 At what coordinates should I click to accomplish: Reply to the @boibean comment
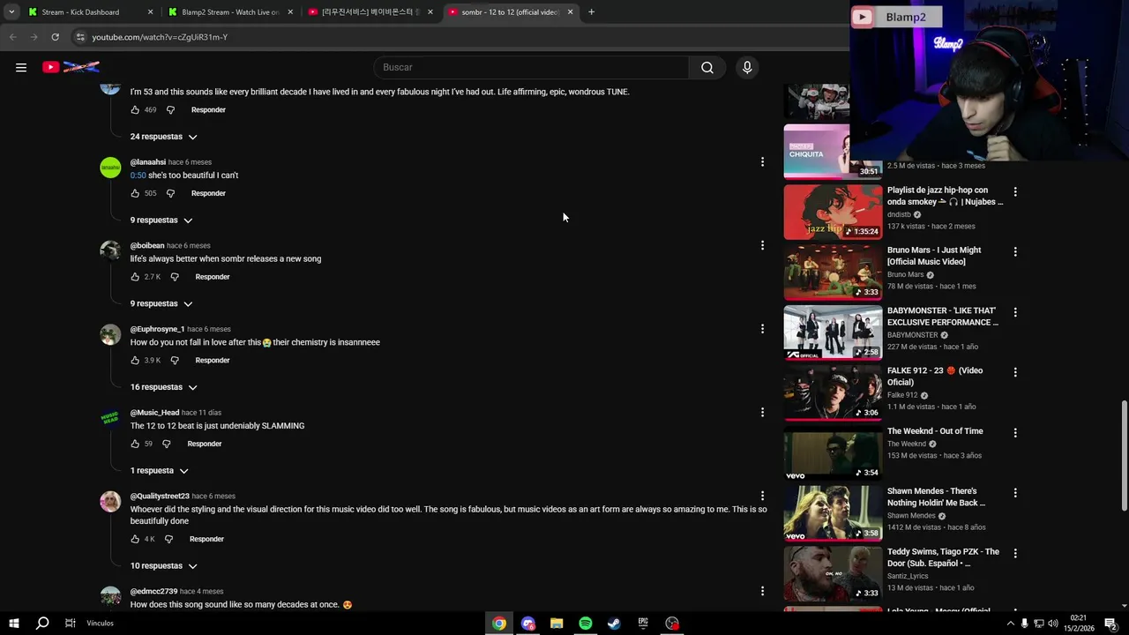click(x=213, y=277)
